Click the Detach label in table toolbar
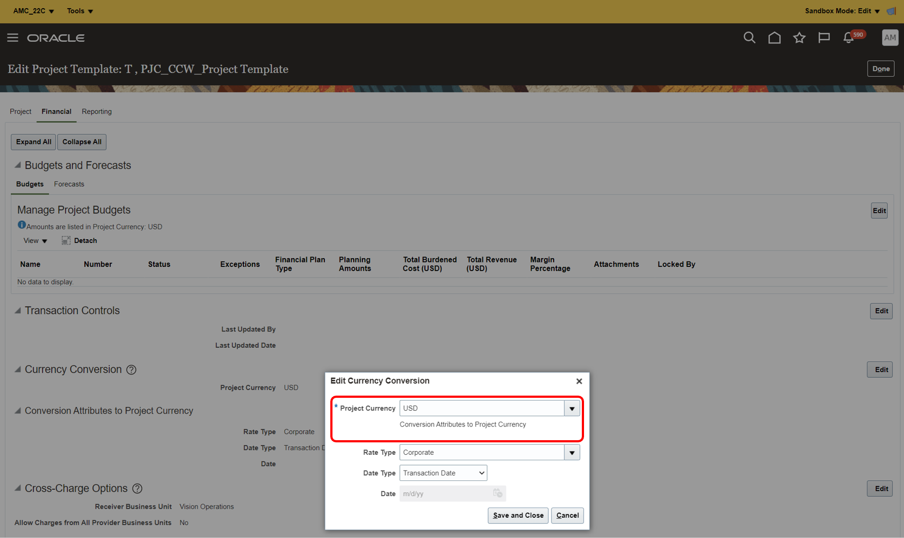This screenshot has width=904, height=538. point(85,241)
